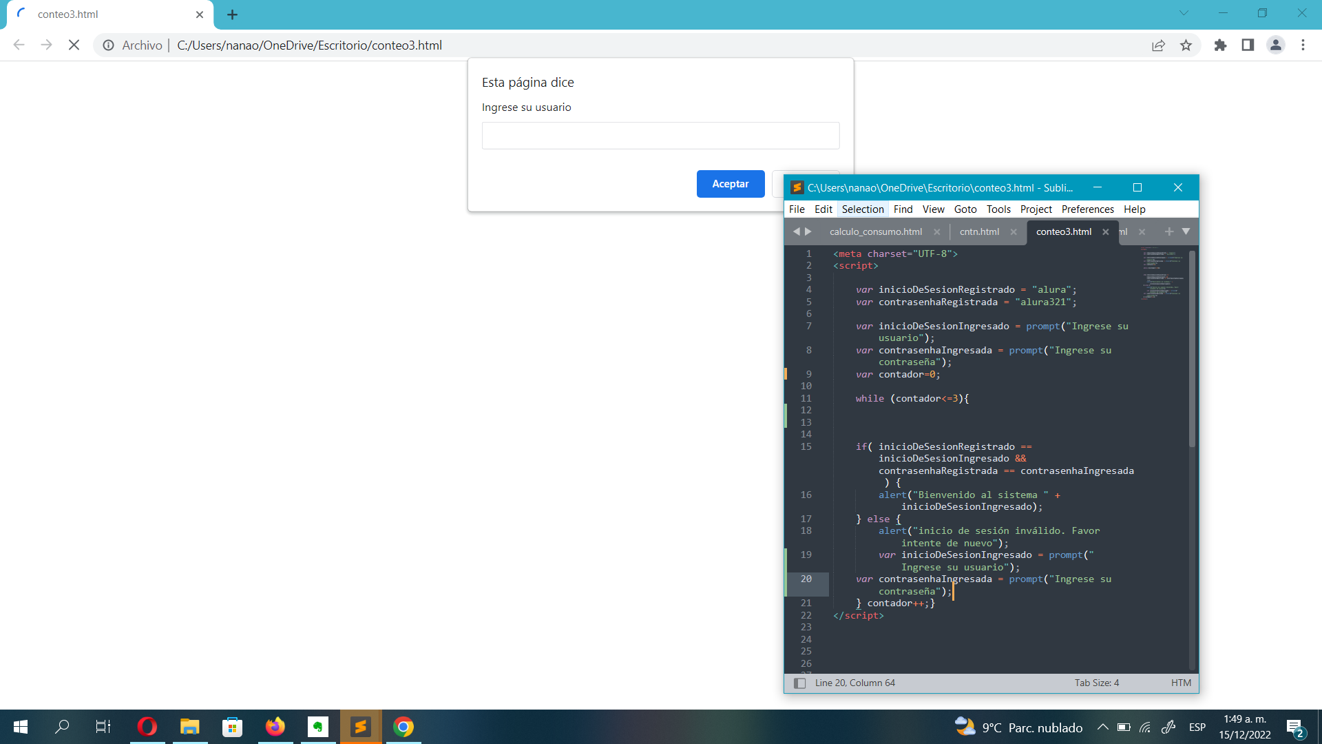Toggle Sublime side bar status icon
Image resolution: width=1322 pixels, height=744 pixels.
799,683
